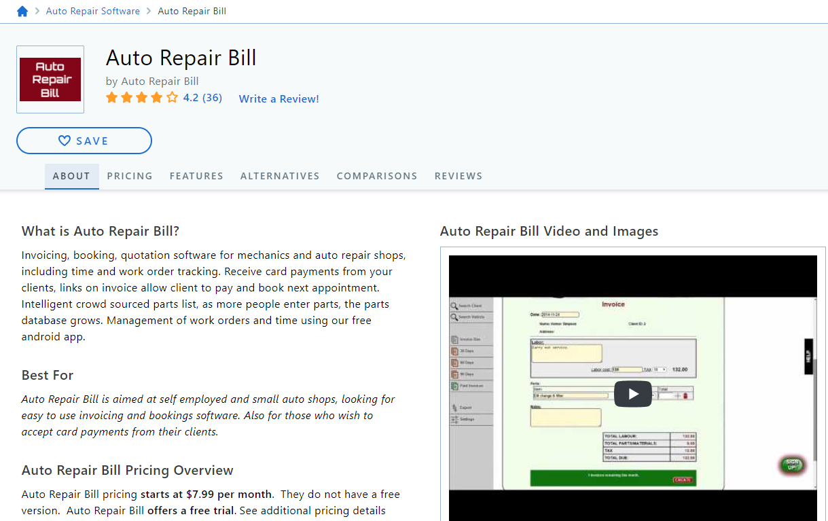
Task: Click the heart icon in Save button
Action: click(x=65, y=141)
